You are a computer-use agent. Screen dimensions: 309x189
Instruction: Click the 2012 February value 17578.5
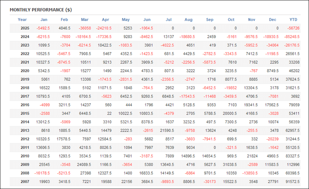point(64,139)
